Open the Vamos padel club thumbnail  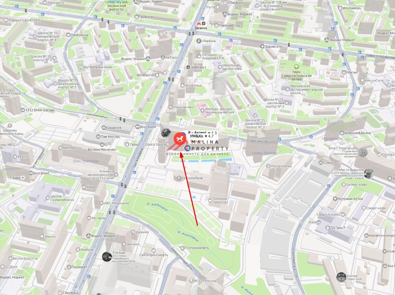[341, 277]
